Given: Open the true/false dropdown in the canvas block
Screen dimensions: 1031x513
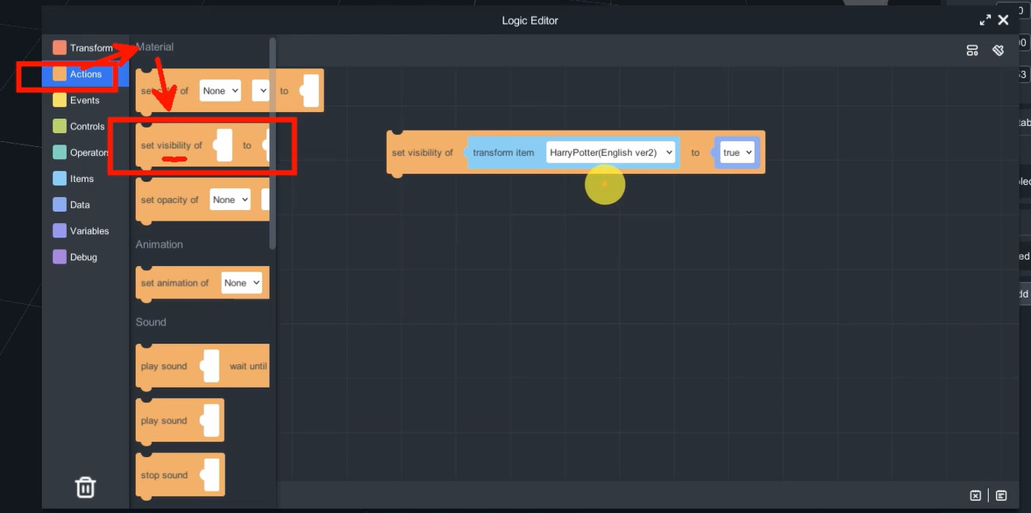Looking at the screenshot, I should point(736,152).
